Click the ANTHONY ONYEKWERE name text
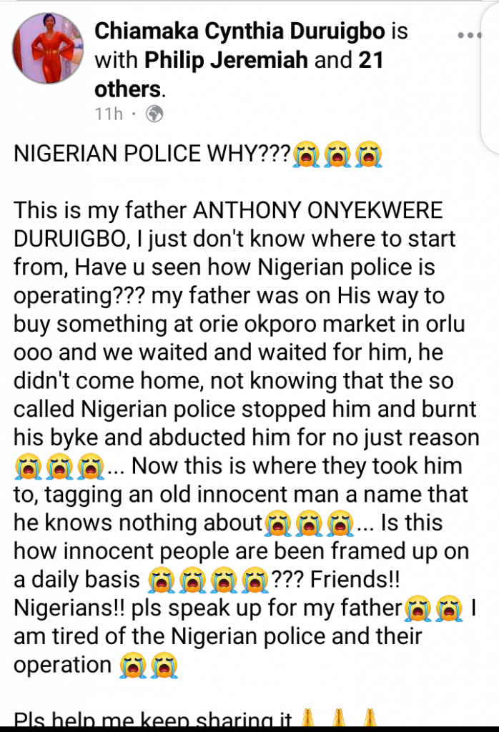Image resolution: width=499 pixels, height=732 pixels. click(318, 210)
